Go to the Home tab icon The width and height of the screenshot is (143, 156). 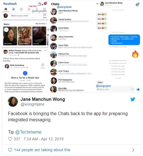click(6, 9)
